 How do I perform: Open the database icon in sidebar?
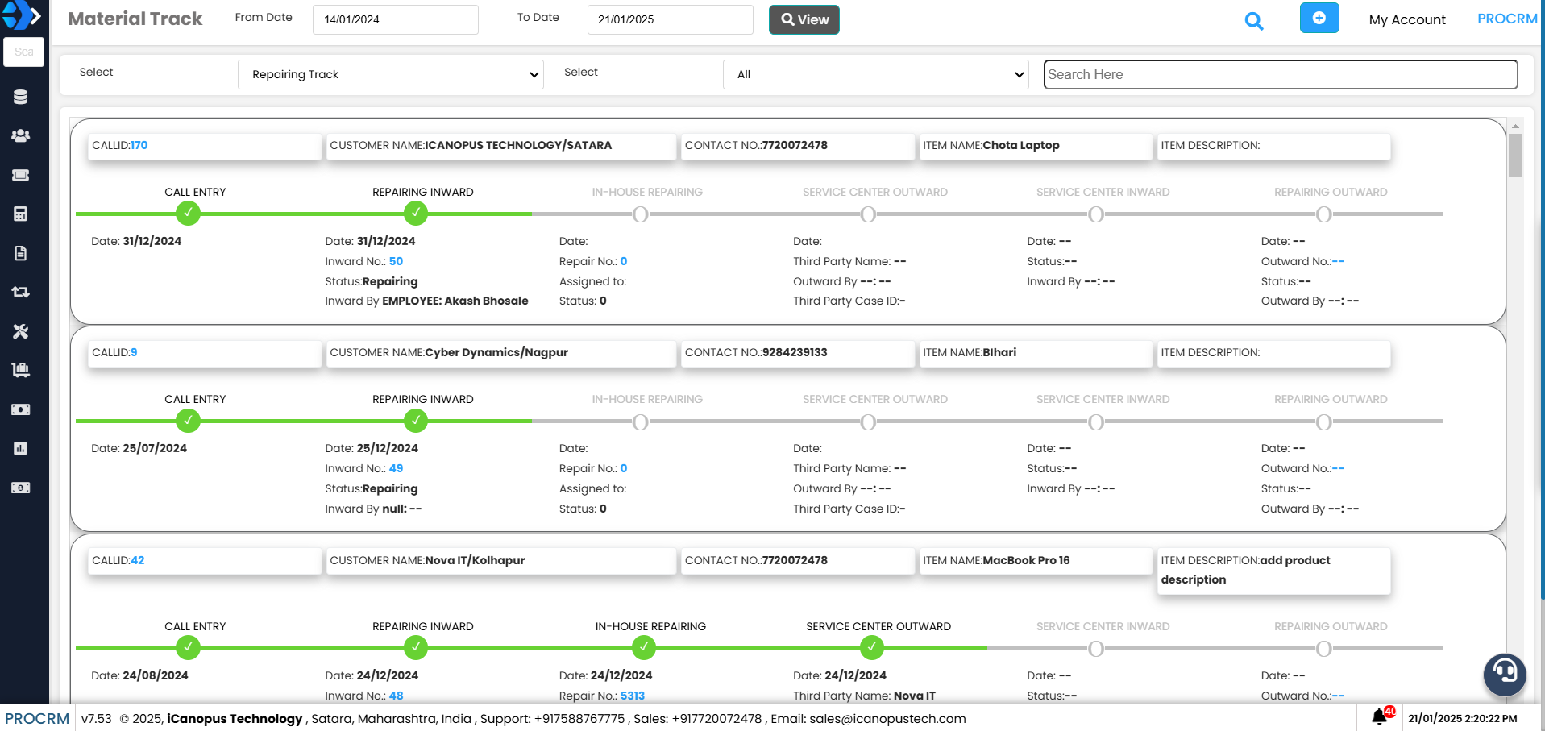click(21, 98)
